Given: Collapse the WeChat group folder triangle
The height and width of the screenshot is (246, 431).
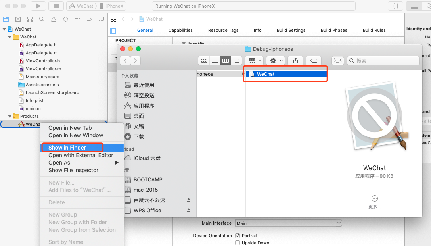Looking at the screenshot, I should (x=10, y=37).
